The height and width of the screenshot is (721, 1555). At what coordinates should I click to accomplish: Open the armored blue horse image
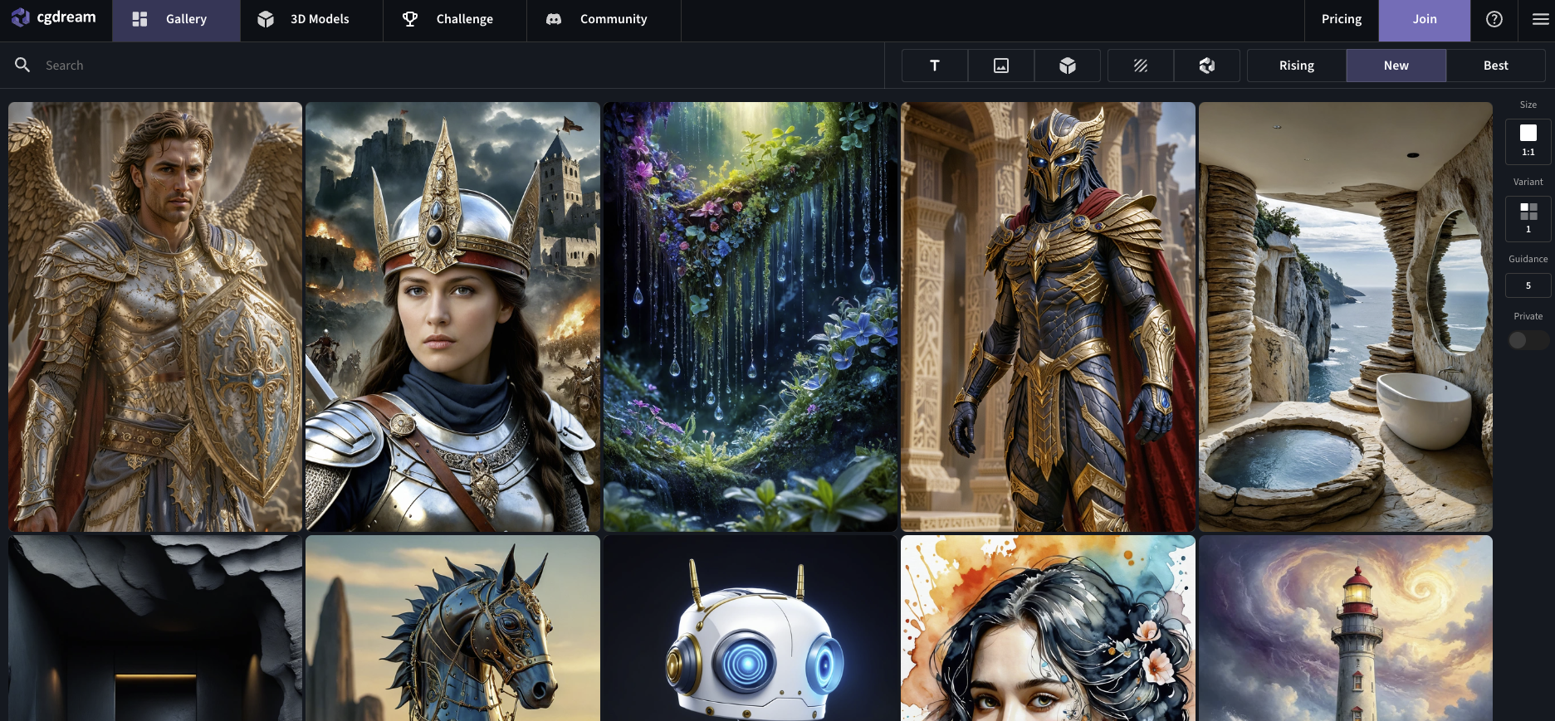point(452,628)
